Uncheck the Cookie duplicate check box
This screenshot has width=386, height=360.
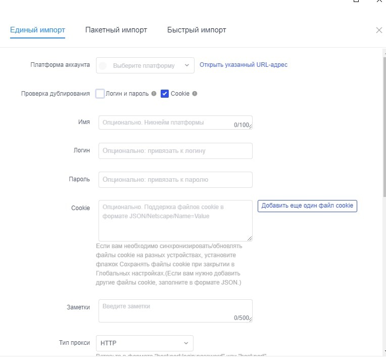click(x=164, y=94)
